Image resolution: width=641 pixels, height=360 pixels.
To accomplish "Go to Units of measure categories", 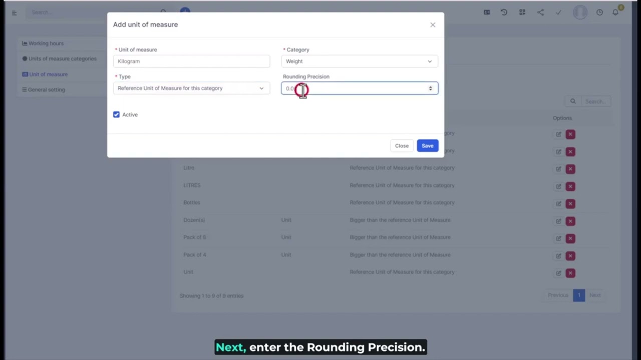I will [62, 58].
